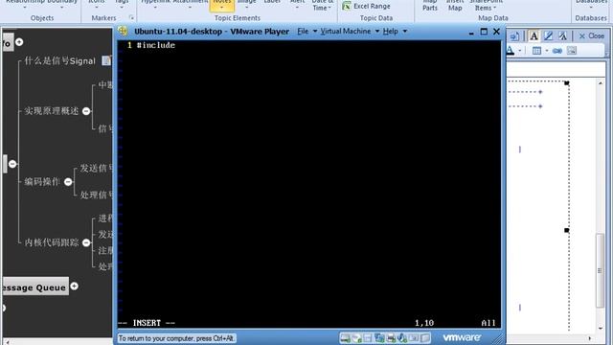Open the insert table dropdown arrow
This screenshot has width=613, height=345.
546,51
